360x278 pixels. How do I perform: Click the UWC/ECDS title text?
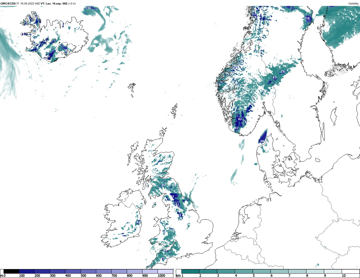[8, 4]
